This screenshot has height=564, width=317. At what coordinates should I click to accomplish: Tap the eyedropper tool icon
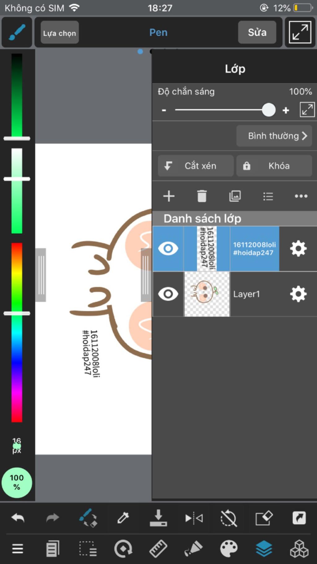[123, 518]
